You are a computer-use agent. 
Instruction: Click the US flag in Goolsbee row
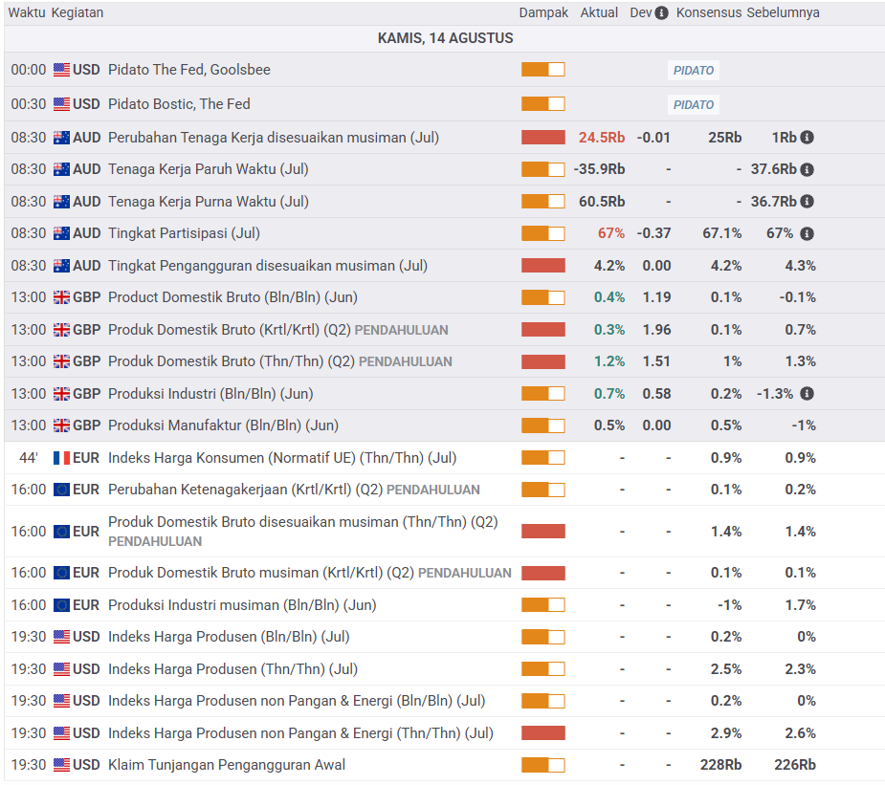point(61,70)
